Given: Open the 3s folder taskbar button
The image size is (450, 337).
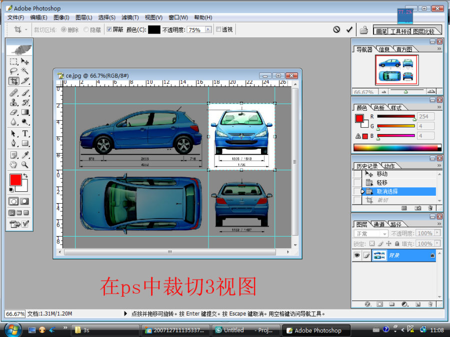Looking at the screenshot, I should point(105,331).
